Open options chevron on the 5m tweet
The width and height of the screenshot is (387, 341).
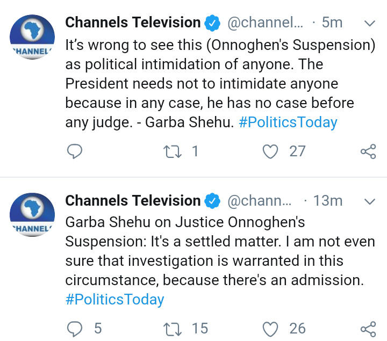(x=369, y=24)
